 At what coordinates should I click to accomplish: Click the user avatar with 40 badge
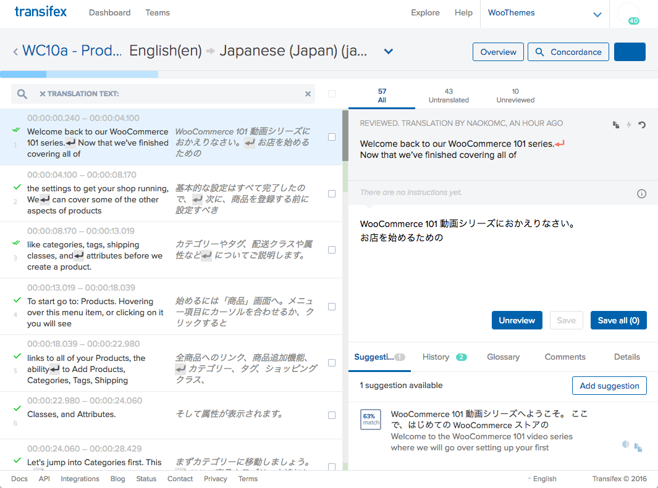point(628,14)
